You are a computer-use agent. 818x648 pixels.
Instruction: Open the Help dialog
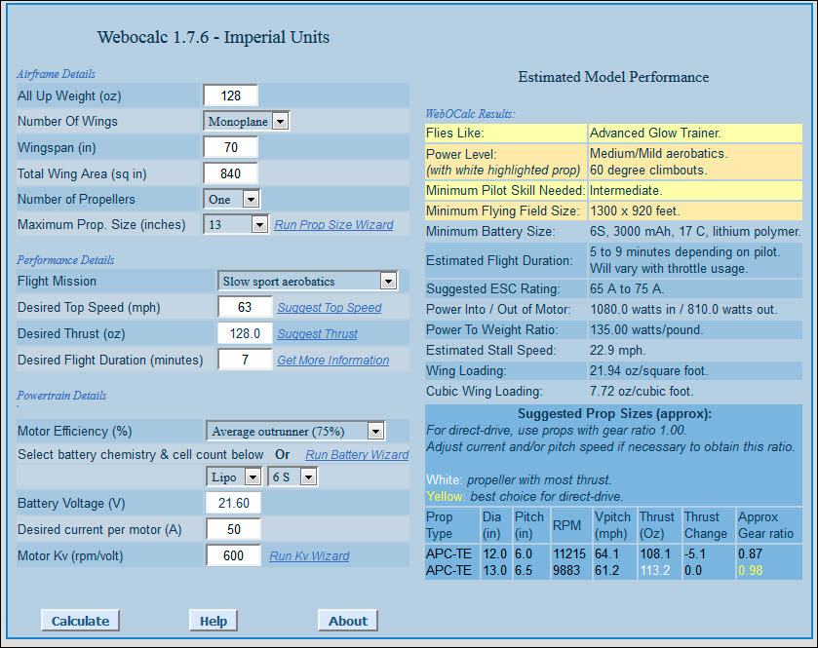213,620
